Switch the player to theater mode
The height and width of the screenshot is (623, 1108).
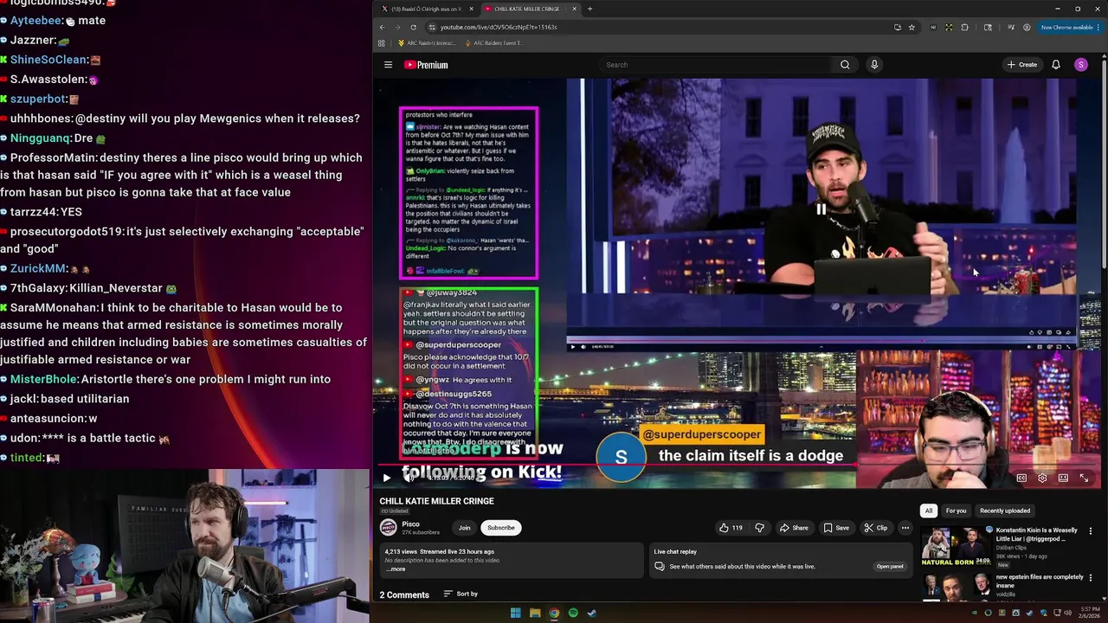point(1063,478)
